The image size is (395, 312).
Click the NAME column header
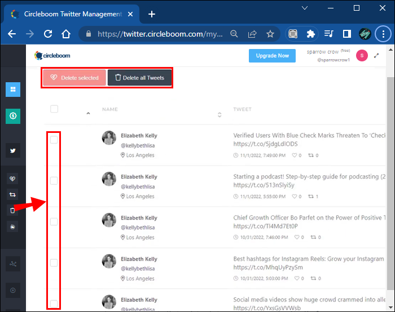[x=110, y=109]
